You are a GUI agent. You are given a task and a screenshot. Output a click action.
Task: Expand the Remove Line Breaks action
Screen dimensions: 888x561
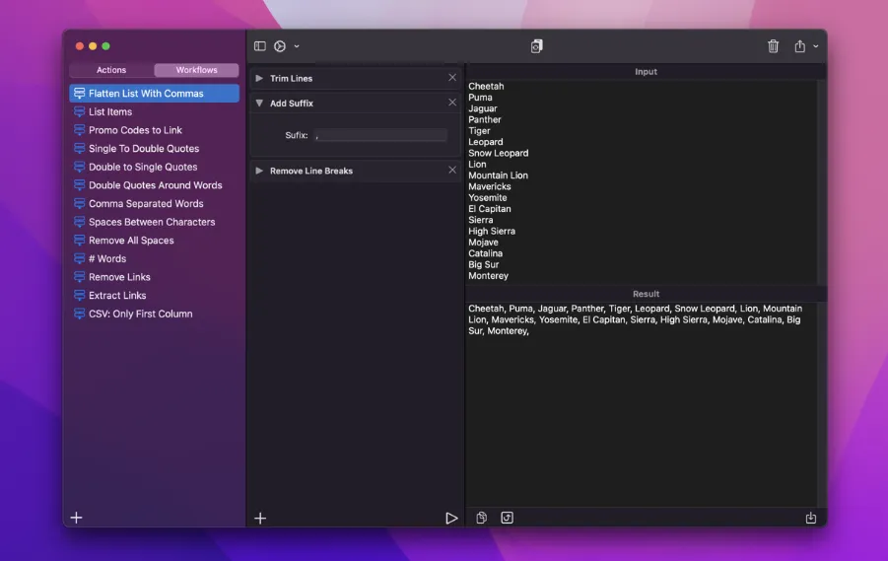pos(259,171)
